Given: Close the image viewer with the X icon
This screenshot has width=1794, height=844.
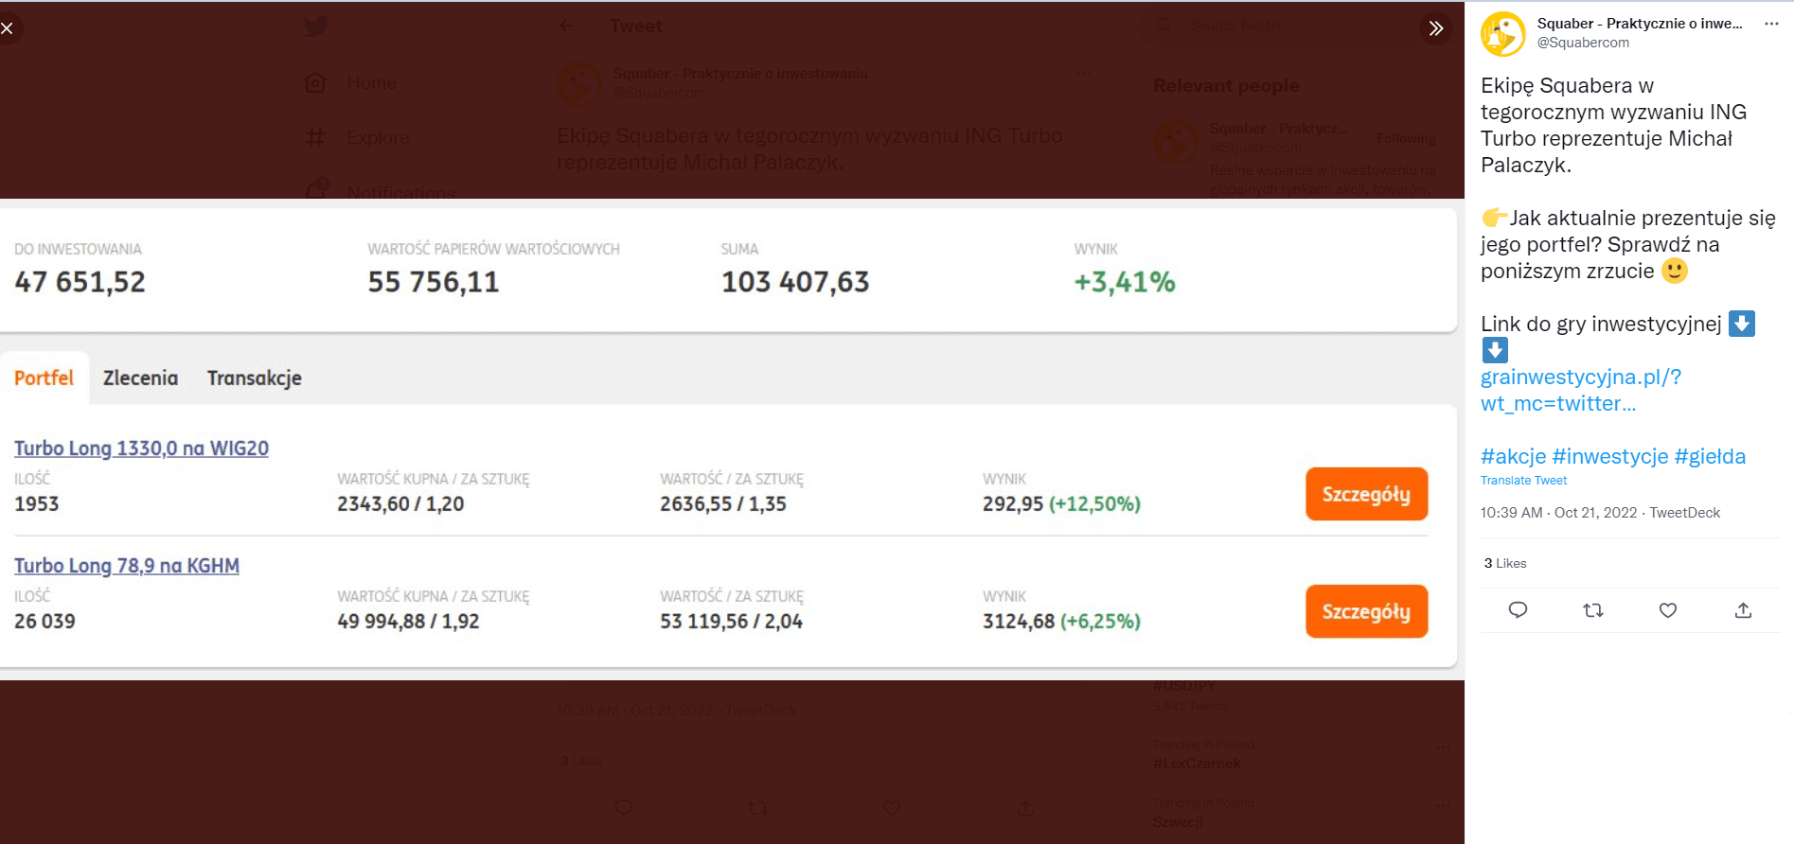Looking at the screenshot, I should [7, 28].
